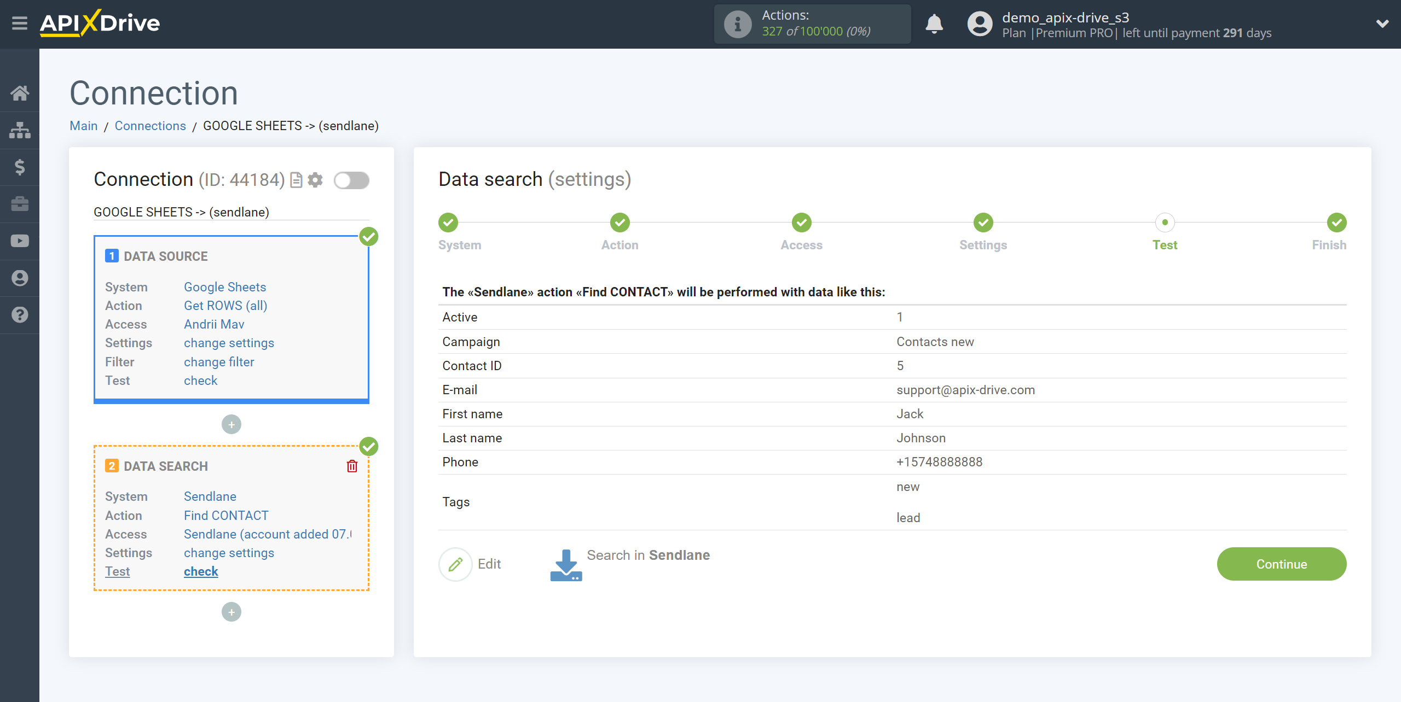1401x702 pixels.
Task: Click the user avatar icon
Action: 980,24
